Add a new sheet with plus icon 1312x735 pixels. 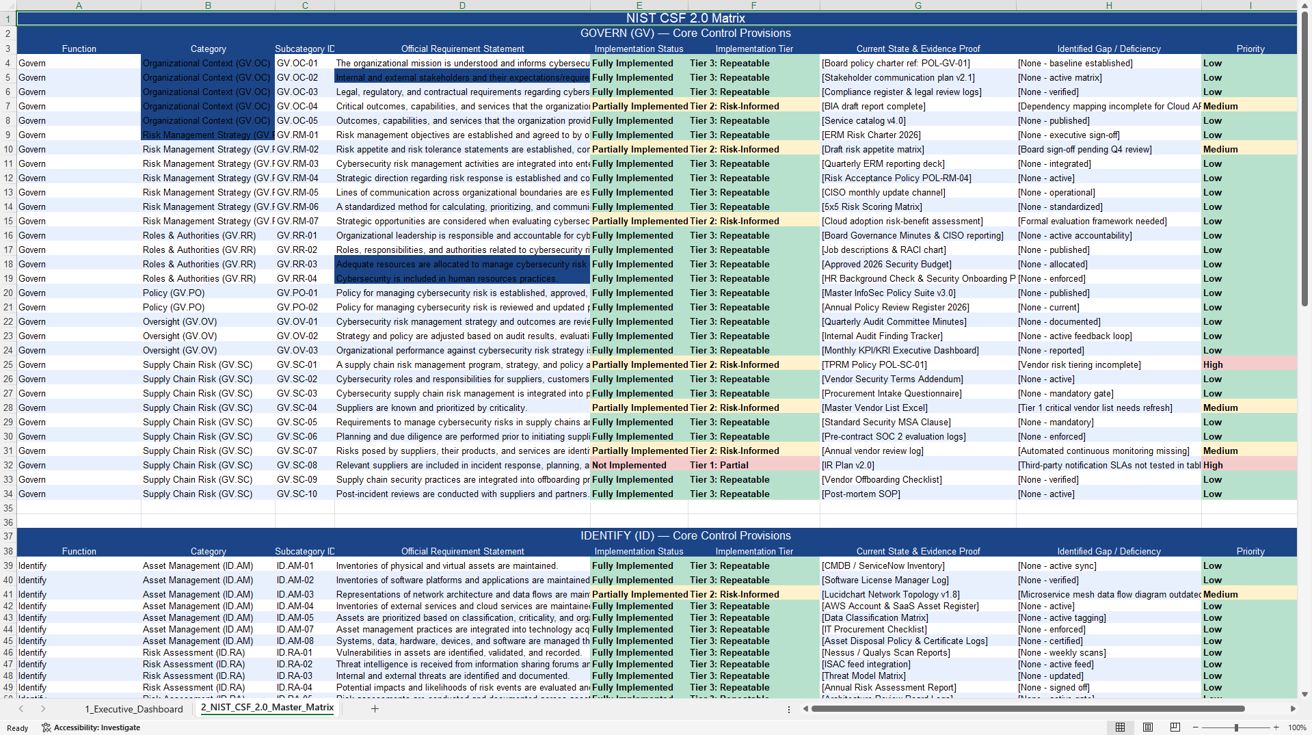click(375, 709)
